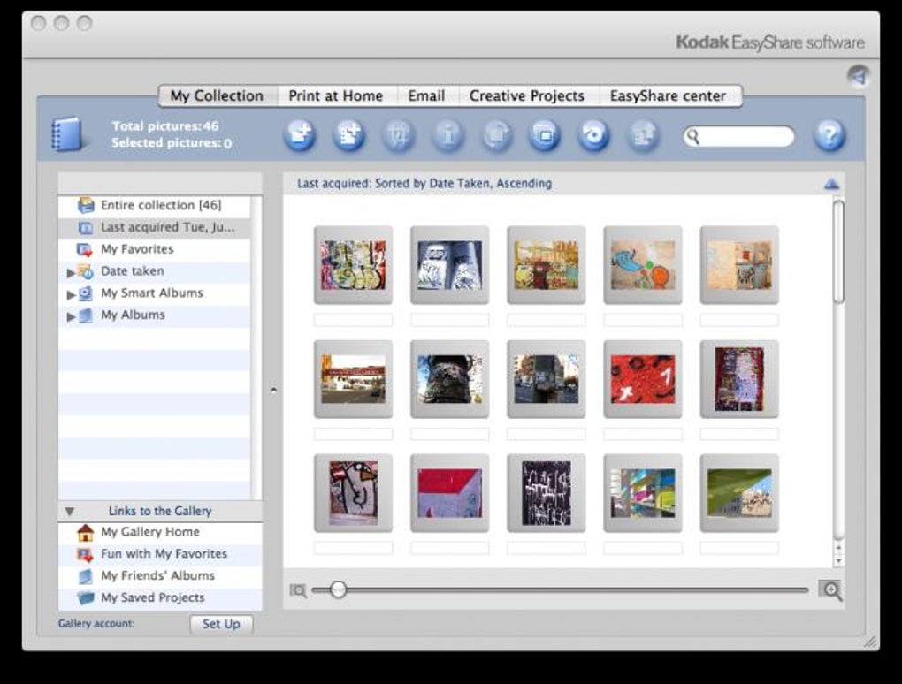Image resolution: width=902 pixels, height=684 pixels.
Task: Open Help with the question mark icon
Action: (829, 135)
